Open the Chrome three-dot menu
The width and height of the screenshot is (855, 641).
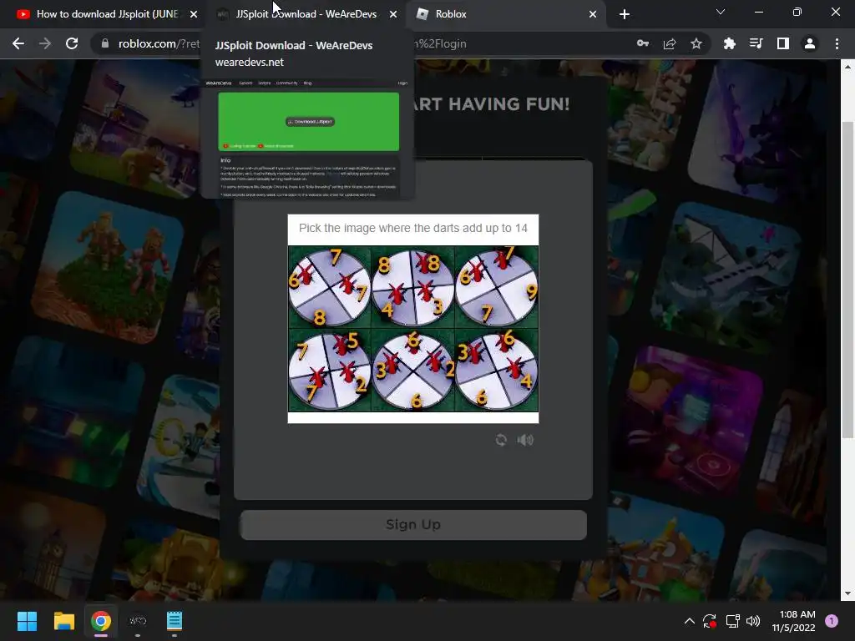click(837, 43)
